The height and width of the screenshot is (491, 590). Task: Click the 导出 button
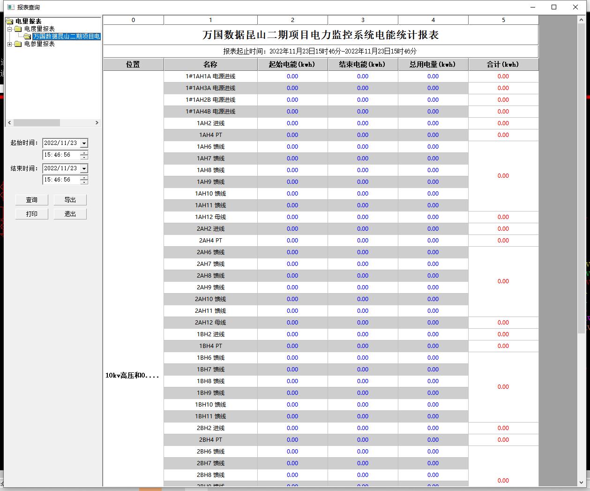[x=70, y=200]
